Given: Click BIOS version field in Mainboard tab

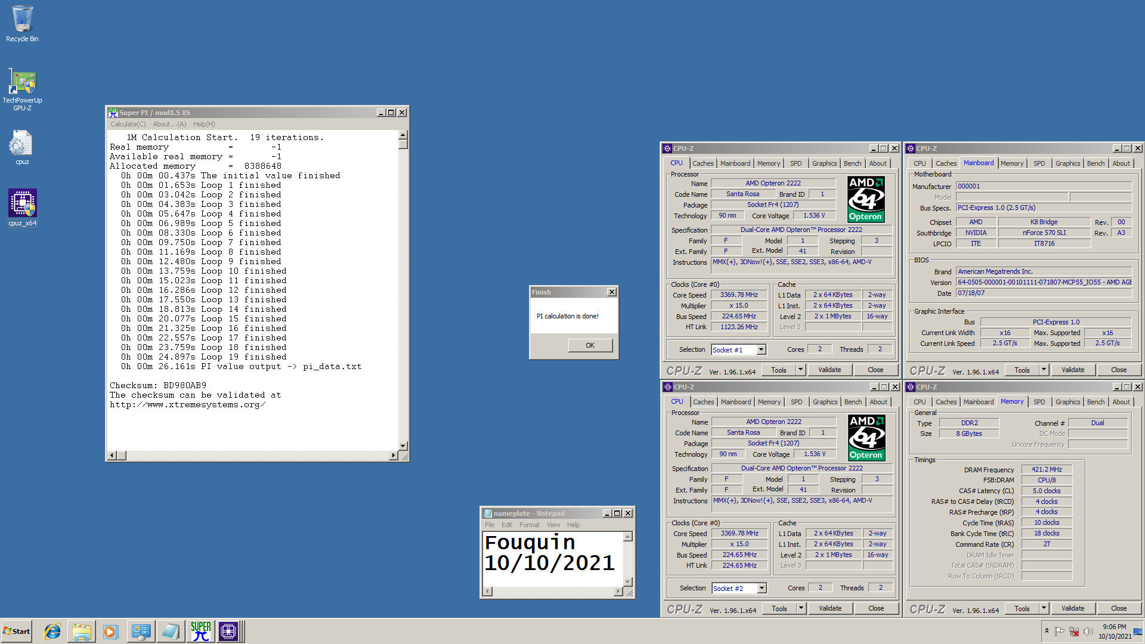Looking at the screenshot, I should pos(1044,282).
